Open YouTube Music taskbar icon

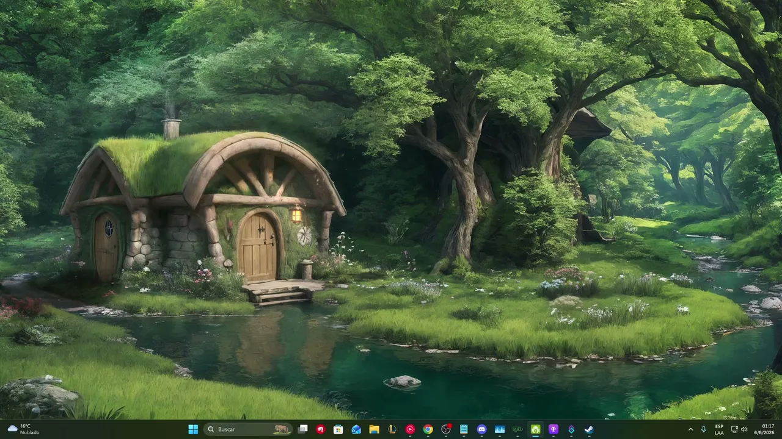[410, 429]
